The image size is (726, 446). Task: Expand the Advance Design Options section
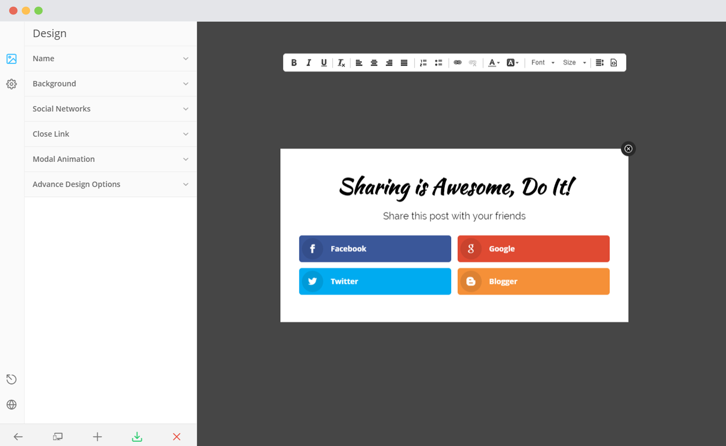[x=109, y=184]
